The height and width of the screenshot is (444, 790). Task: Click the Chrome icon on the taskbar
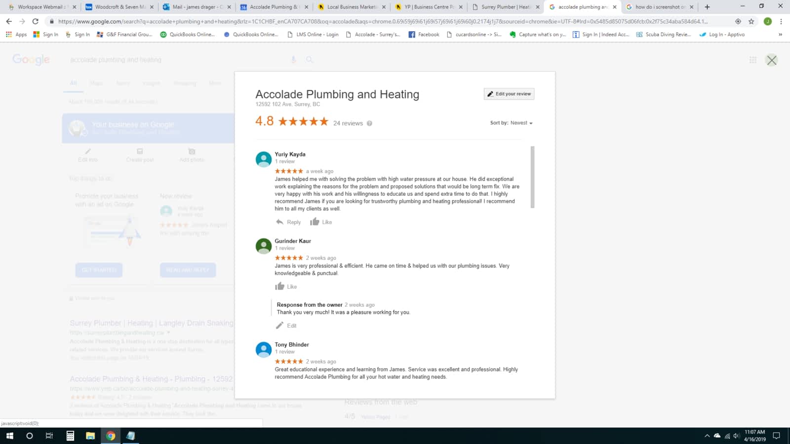111,436
